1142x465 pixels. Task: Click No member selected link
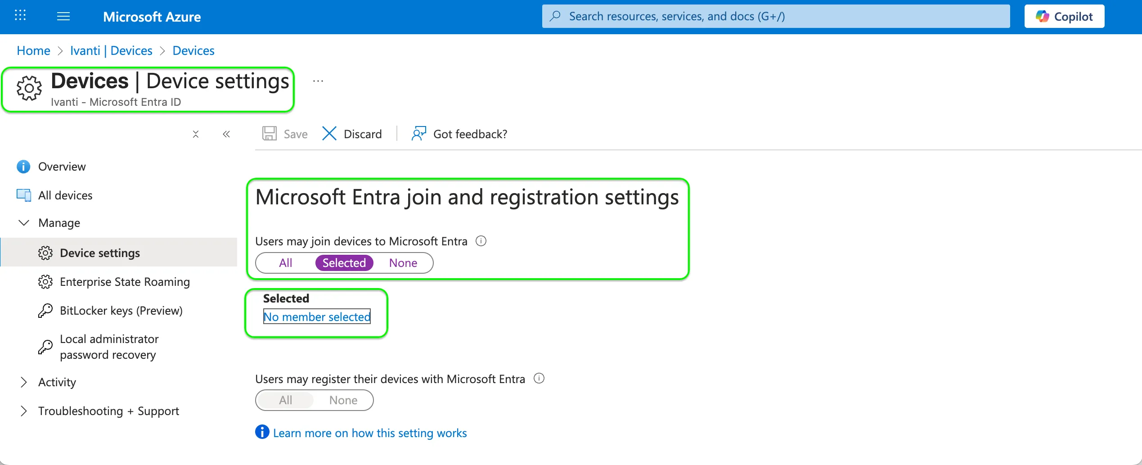317,316
